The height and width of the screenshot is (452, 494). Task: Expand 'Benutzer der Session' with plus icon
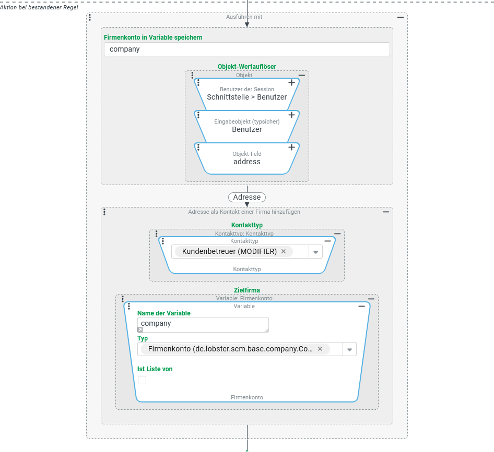pyautogui.click(x=292, y=82)
